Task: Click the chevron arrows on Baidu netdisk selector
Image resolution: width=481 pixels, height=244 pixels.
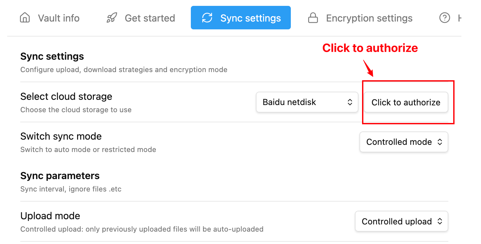Action: [350, 102]
